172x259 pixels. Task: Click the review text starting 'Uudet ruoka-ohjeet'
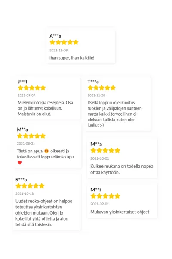44,213
